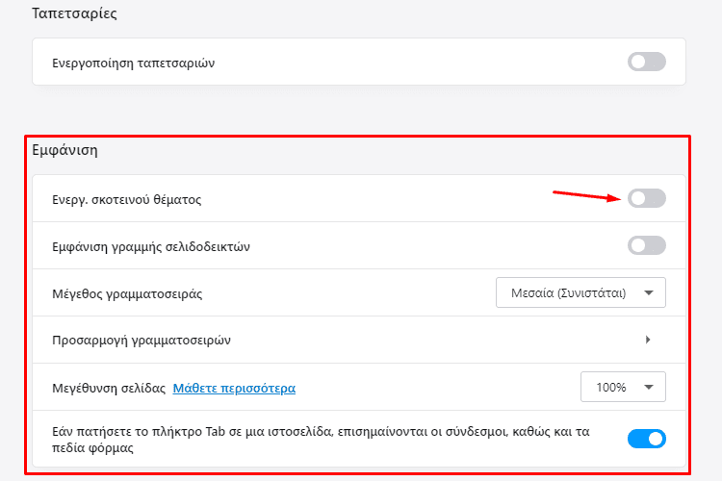Click the Ενεργοποίηση ταπετσαριών label
722x481 pixels.
pos(133,63)
